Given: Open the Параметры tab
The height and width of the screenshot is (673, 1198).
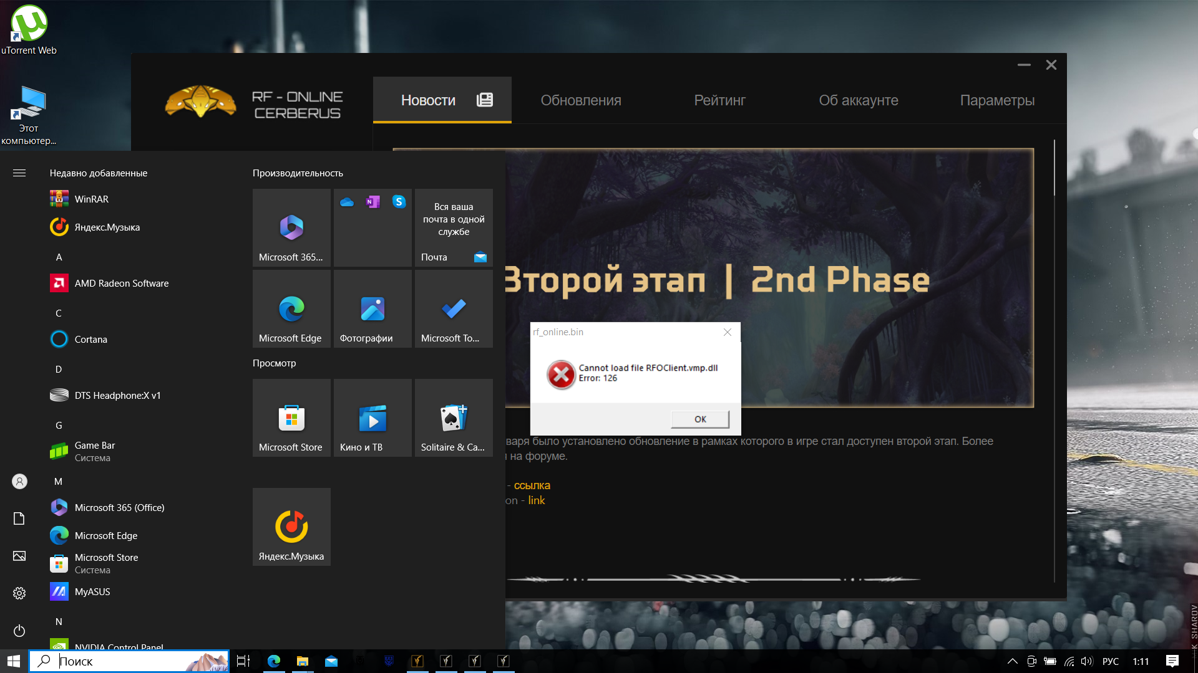Looking at the screenshot, I should (997, 100).
